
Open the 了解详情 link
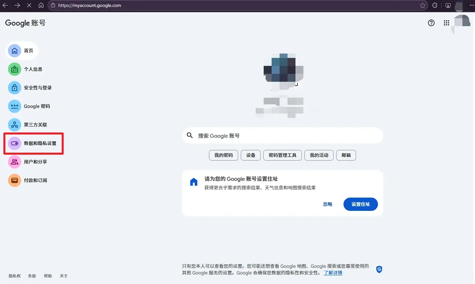tap(333, 273)
